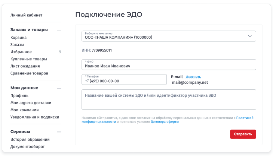Collapse the Мои данные section
The image size is (273, 156).
tap(59, 88)
